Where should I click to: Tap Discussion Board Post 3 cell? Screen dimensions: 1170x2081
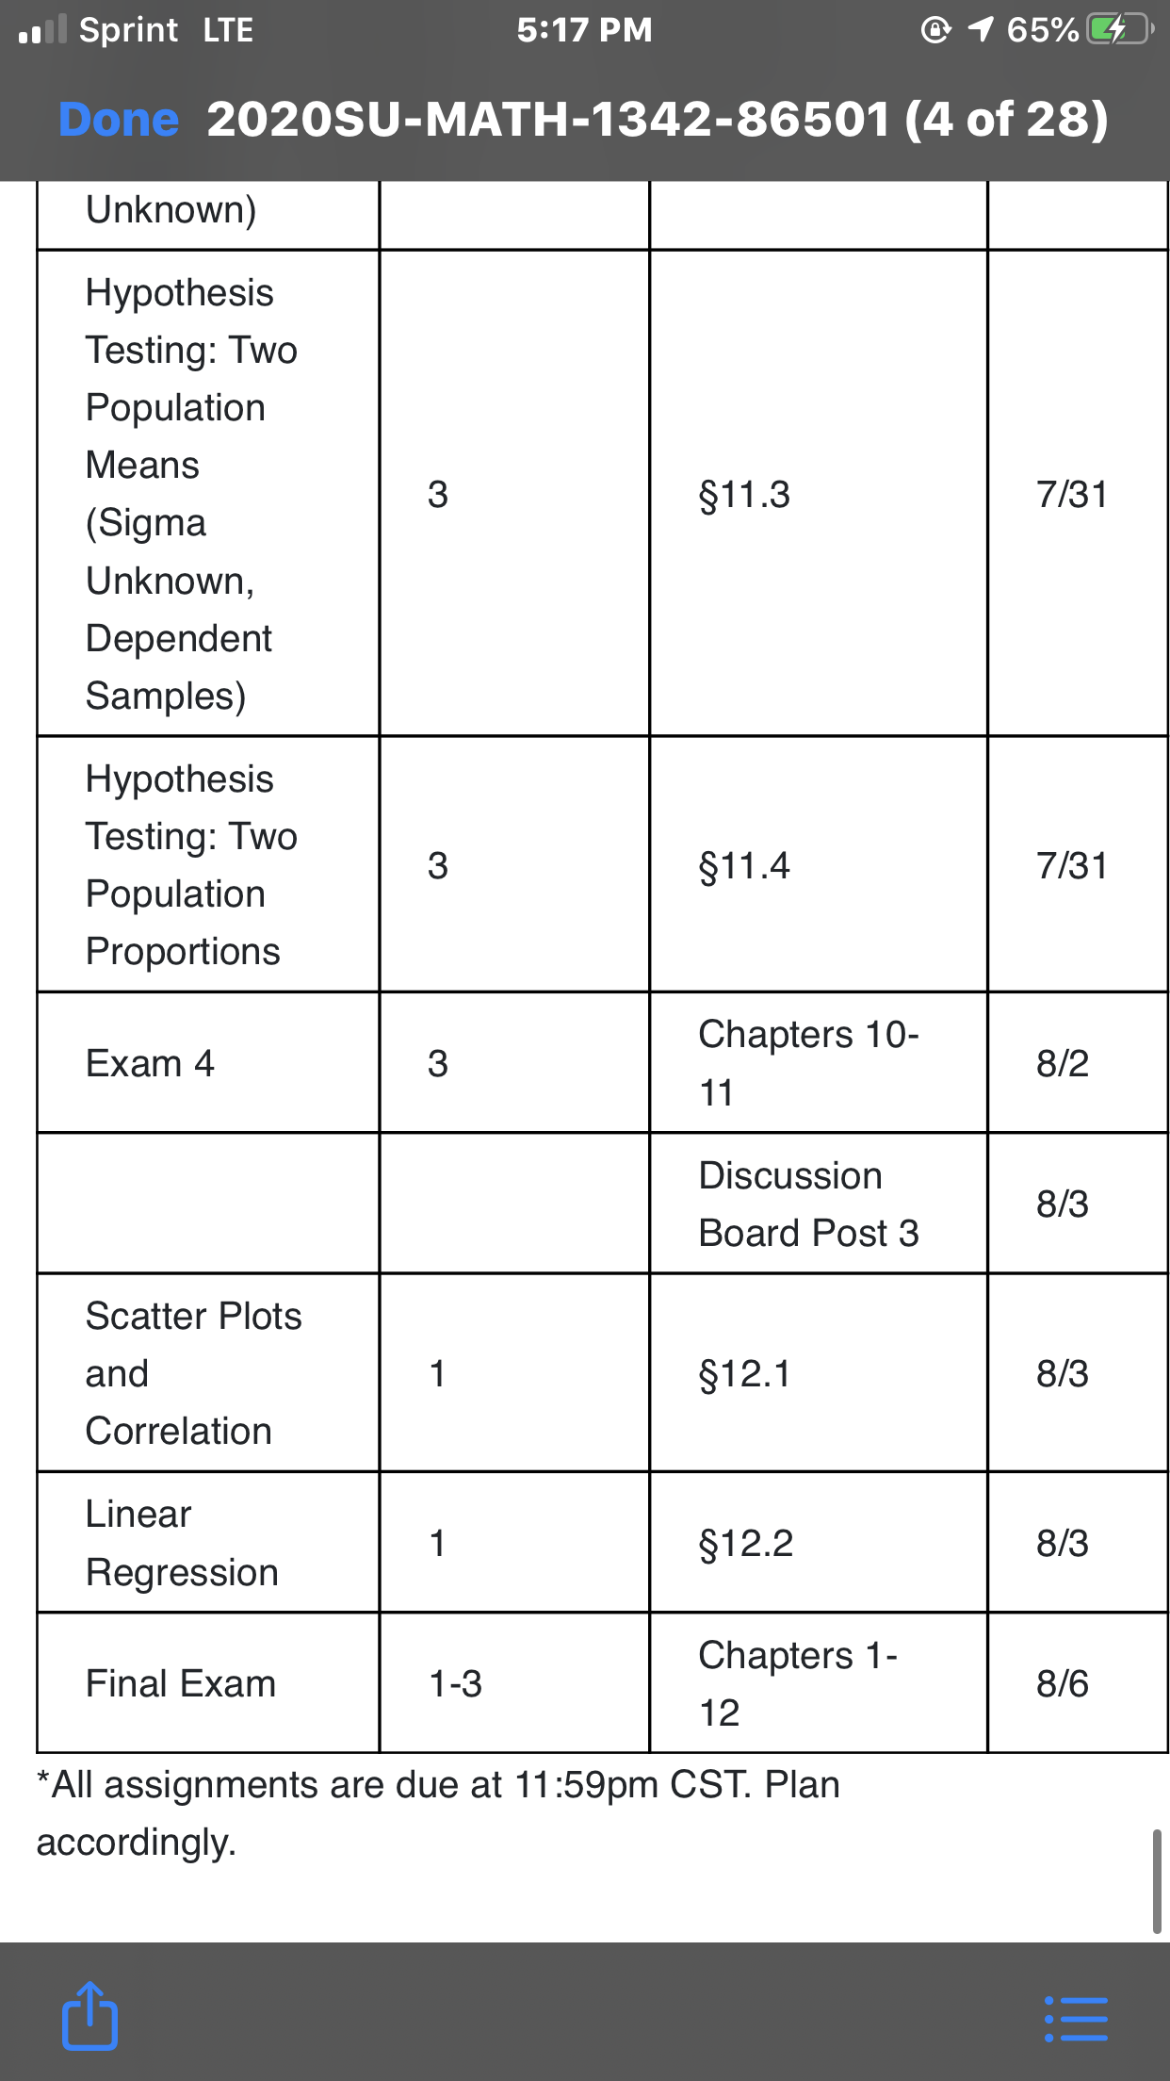pos(819,1204)
